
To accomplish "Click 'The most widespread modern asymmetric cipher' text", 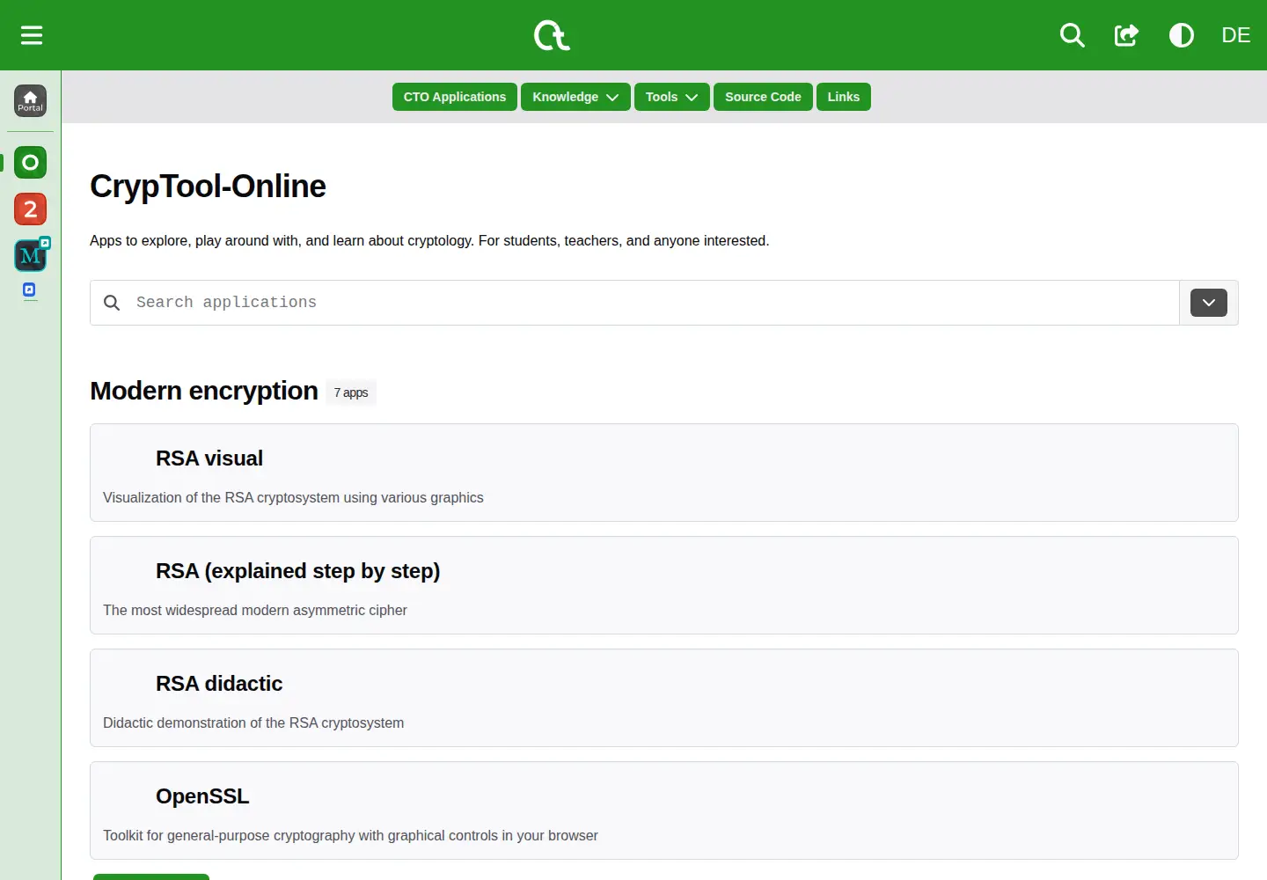I will tap(255, 610).
